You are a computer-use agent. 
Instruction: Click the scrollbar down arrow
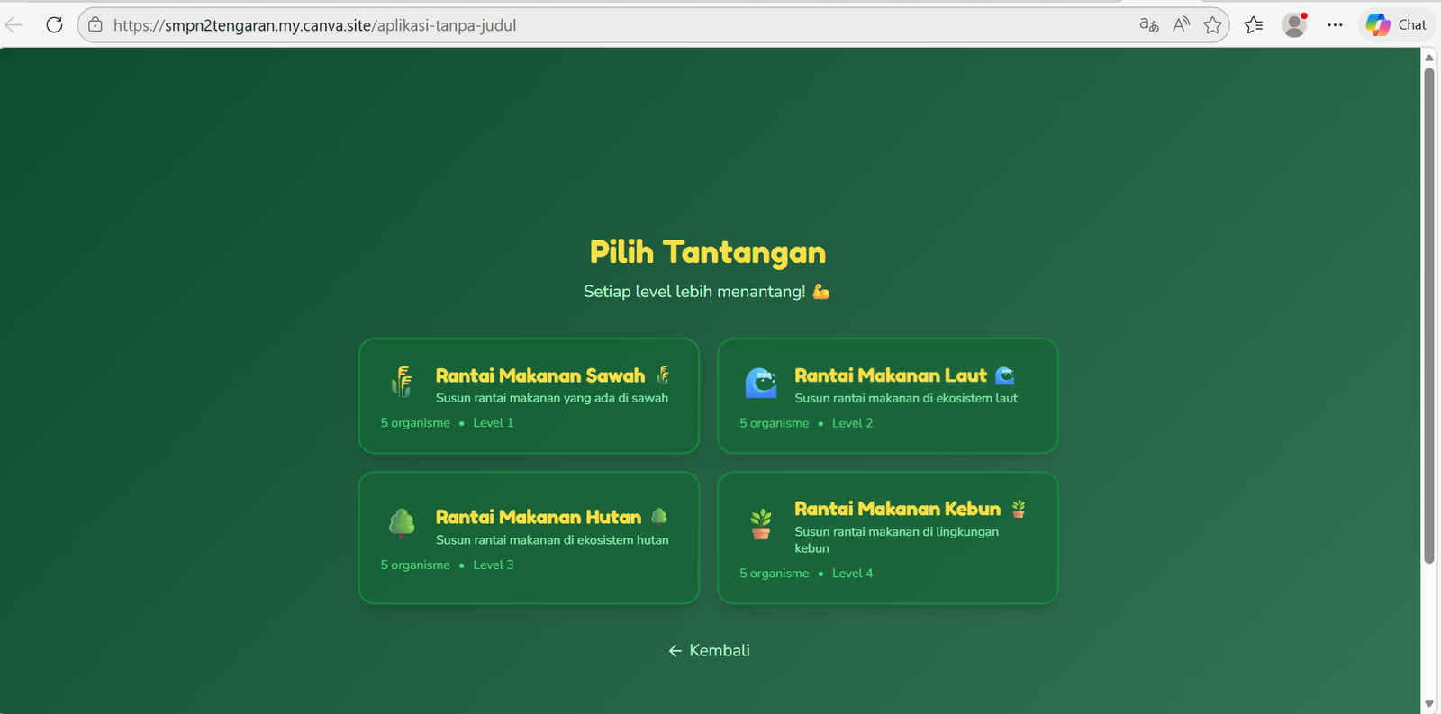1429,704
